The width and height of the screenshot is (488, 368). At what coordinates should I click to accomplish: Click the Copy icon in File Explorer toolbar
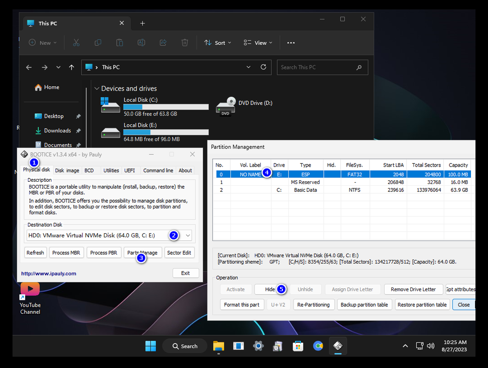(x=98, y=43)
